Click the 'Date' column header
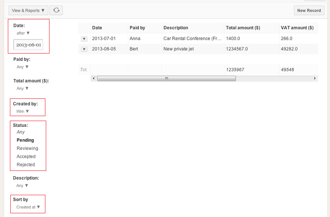Image resolution: width=330 pixels, height=217 pixels. (109, 28)
